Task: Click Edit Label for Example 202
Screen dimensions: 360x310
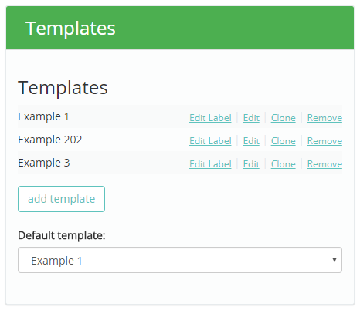Action: [210, 141]
